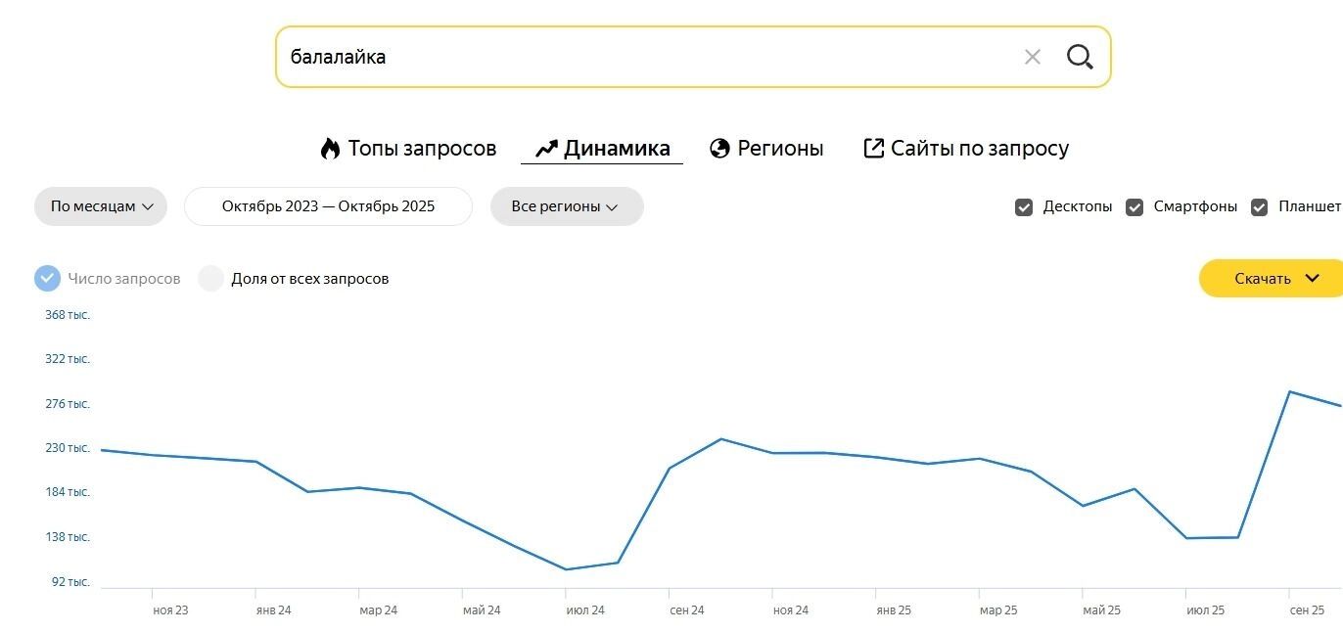Select Число запросов radio option
Screen dimensions: 1343x632
(47, 279)
